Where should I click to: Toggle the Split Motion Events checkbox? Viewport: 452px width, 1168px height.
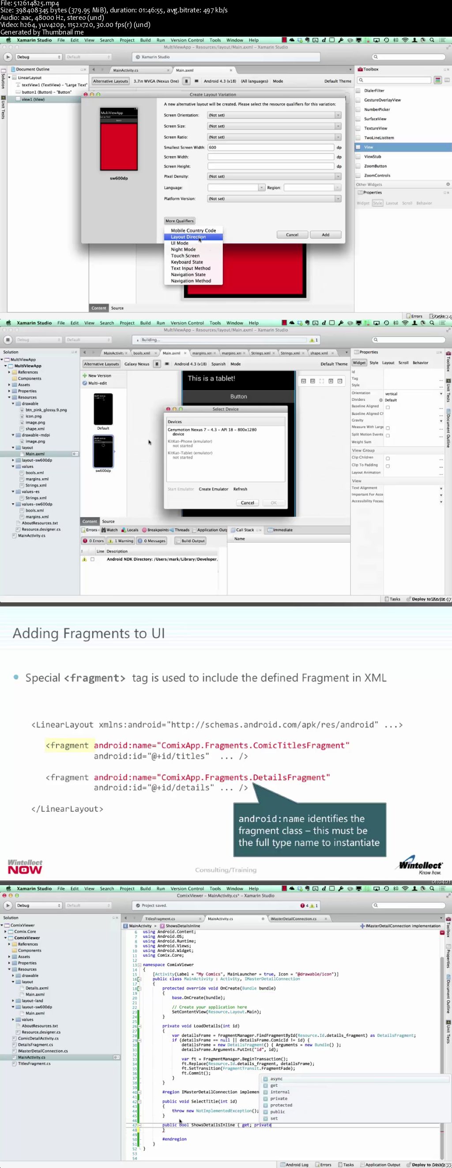coord(388,436)
